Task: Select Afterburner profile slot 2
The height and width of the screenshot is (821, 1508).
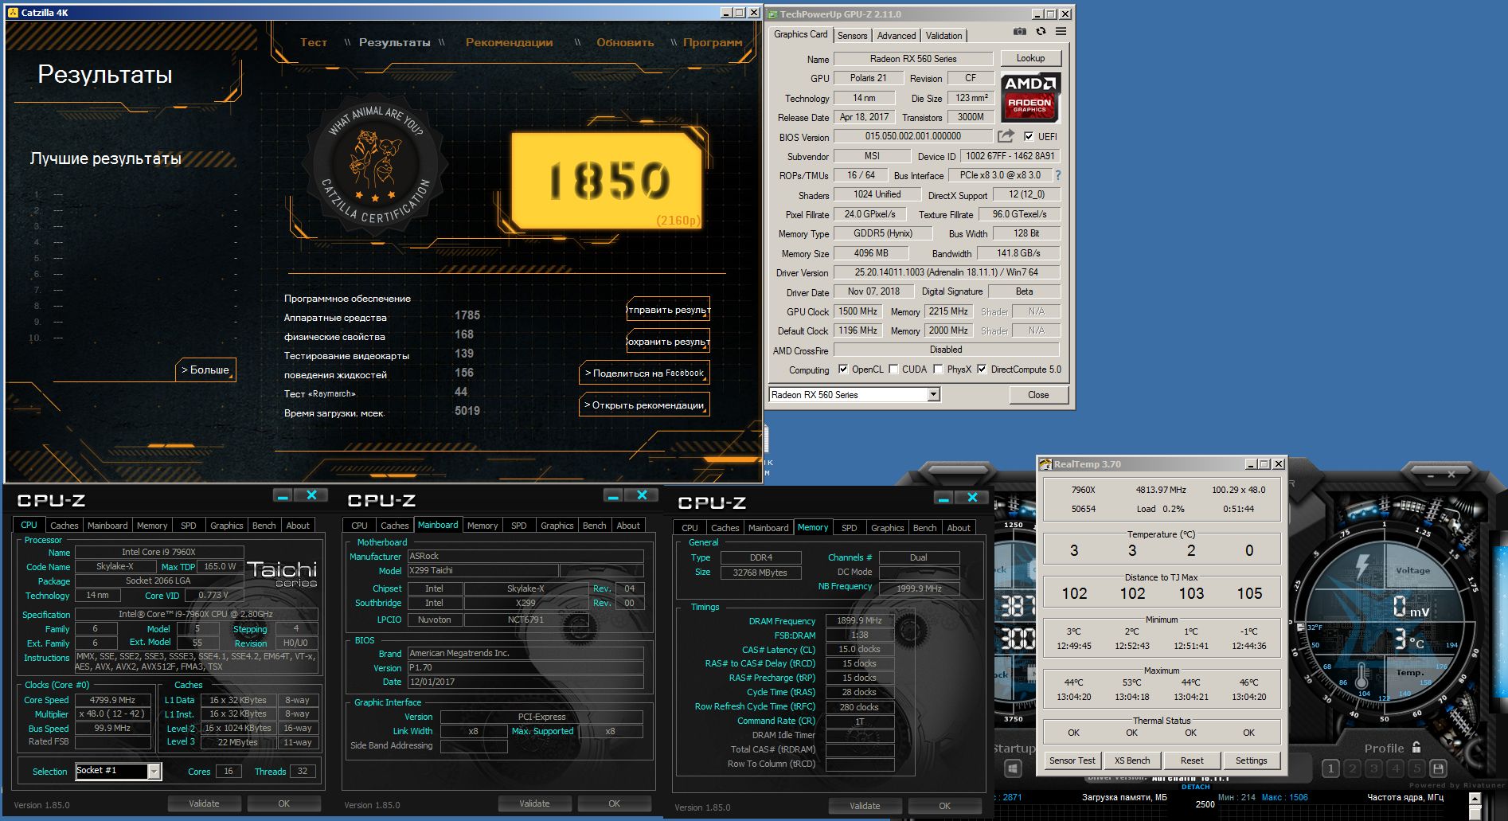Action: 1352,768
